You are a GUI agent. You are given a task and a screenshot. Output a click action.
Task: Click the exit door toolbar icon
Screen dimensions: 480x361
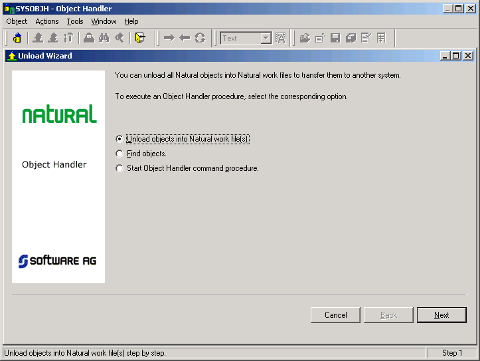140,39
